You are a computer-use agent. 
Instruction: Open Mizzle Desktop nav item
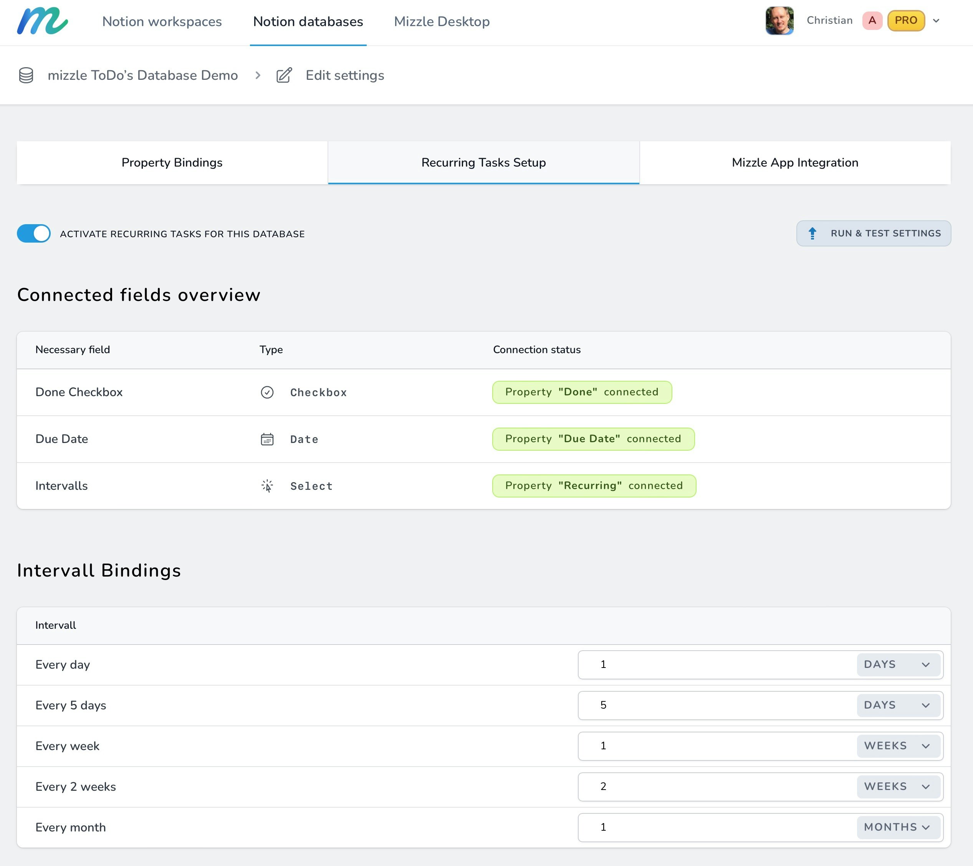coord(442,21)
